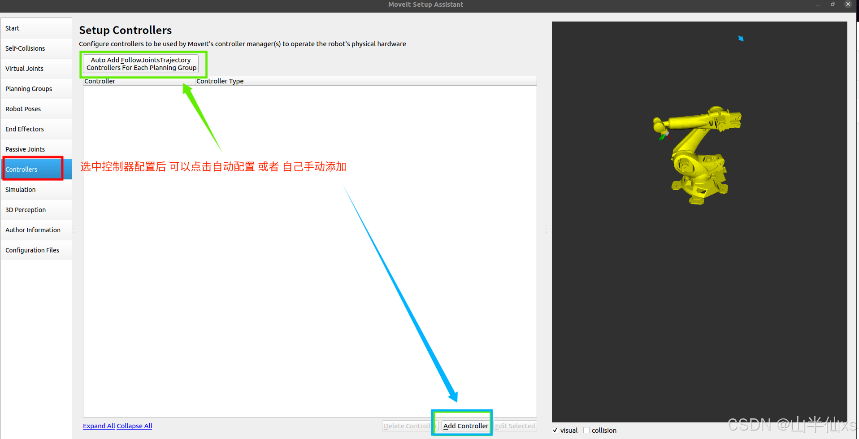Select the Controllers sidebar item
This screenshot has width=859, height=439.
pos(36,170)
